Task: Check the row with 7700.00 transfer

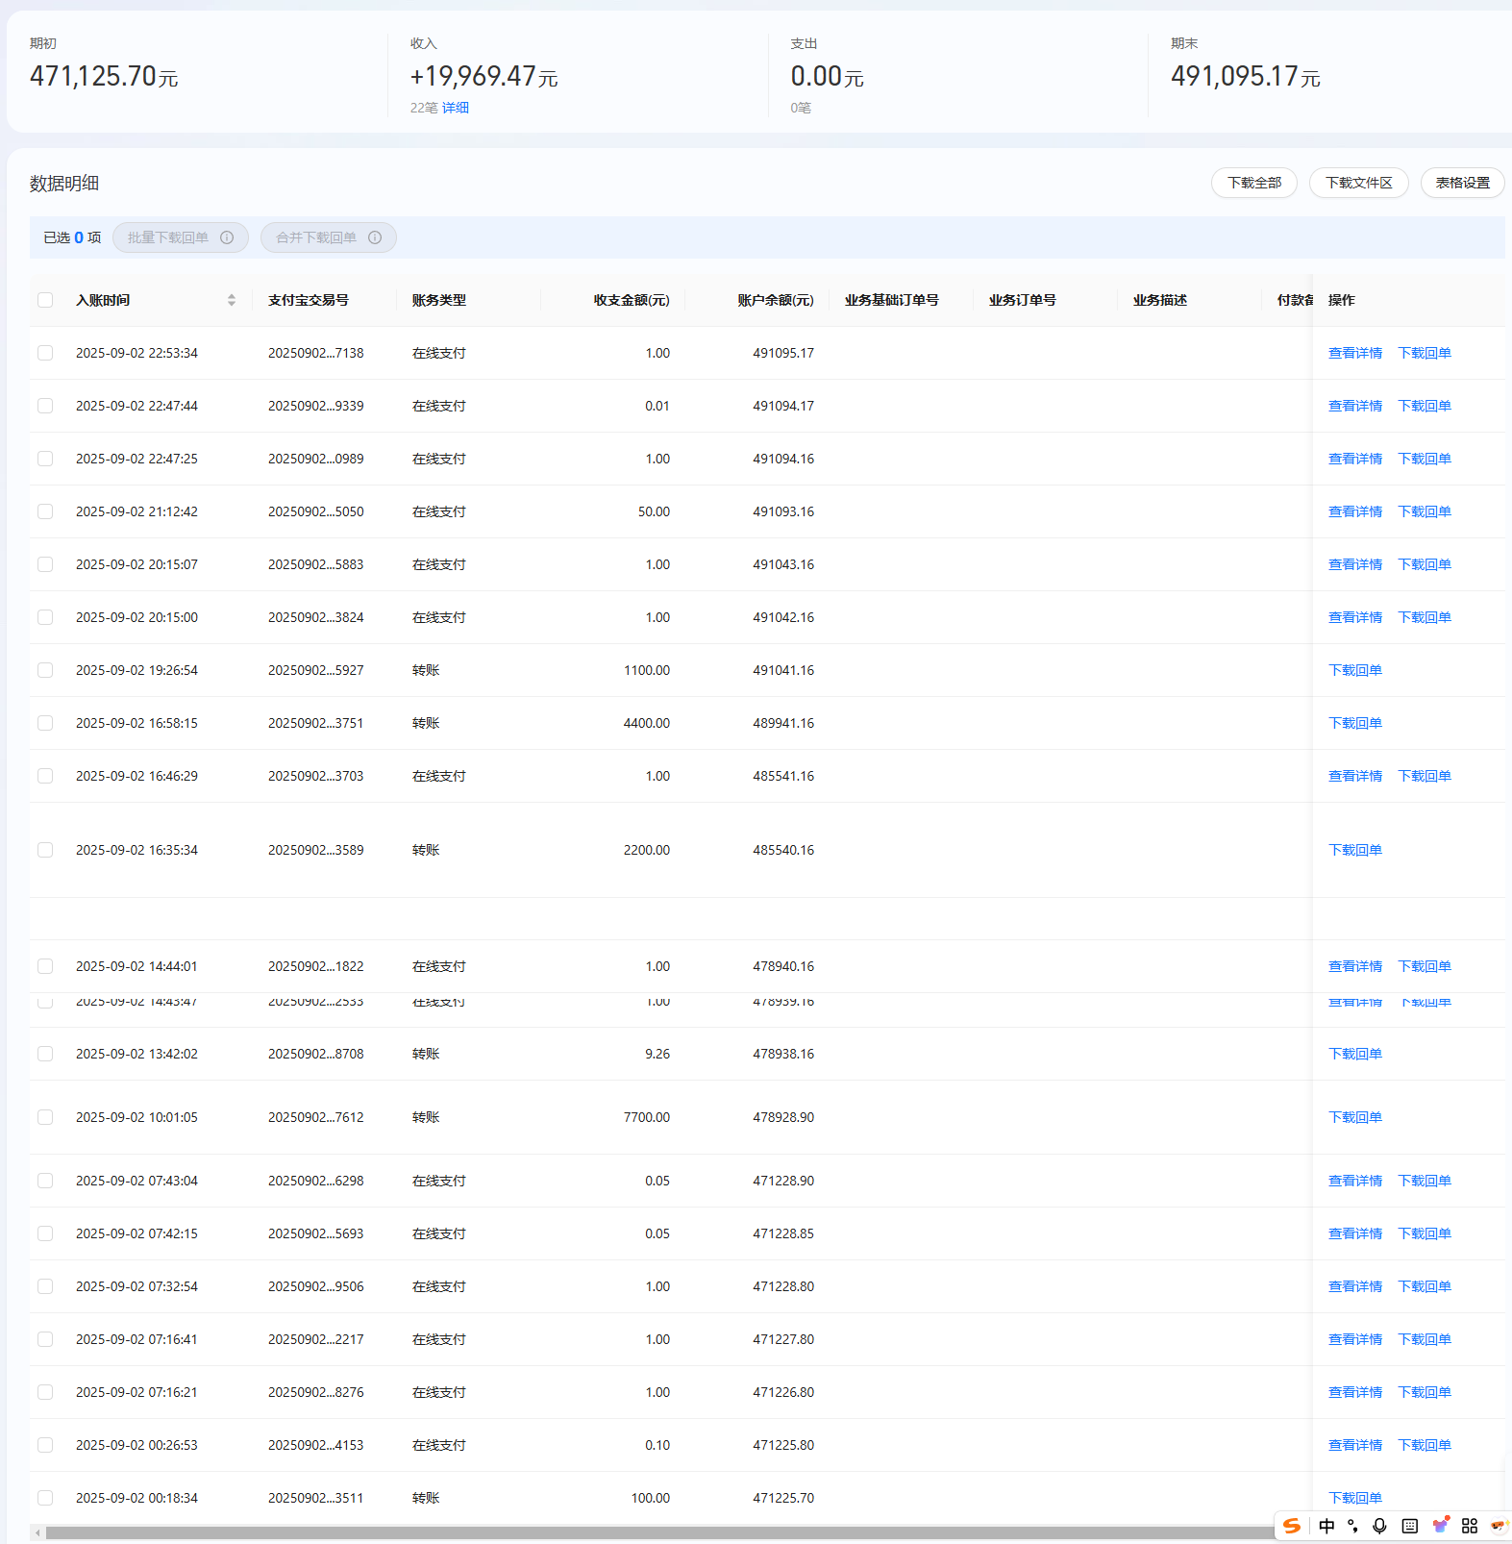Action: pyautogui.click(x=45, y=1117)
